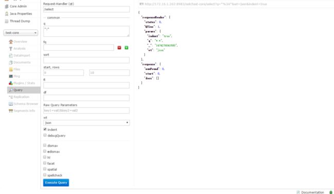Click the start offset field
This screenshot has height=194, width=334.
point(64,73)
